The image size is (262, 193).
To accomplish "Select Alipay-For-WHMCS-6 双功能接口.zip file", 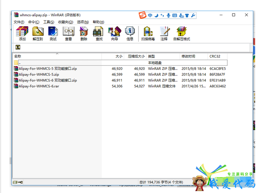I will (120, 80).
